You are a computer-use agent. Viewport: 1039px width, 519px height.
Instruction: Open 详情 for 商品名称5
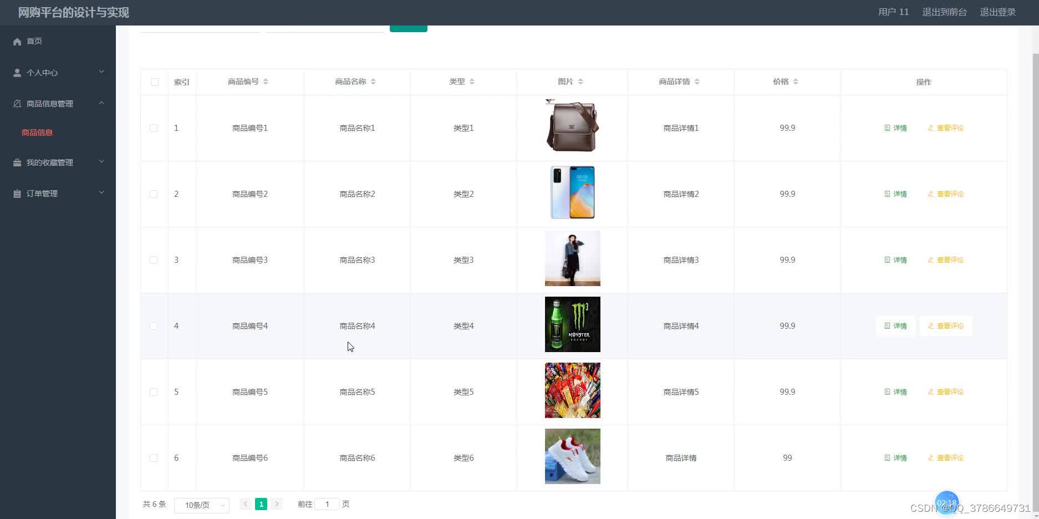[x=895, y=392]
